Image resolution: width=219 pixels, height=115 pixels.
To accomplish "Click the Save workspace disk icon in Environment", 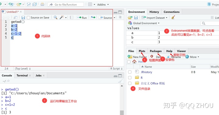I will pos(136,18).
